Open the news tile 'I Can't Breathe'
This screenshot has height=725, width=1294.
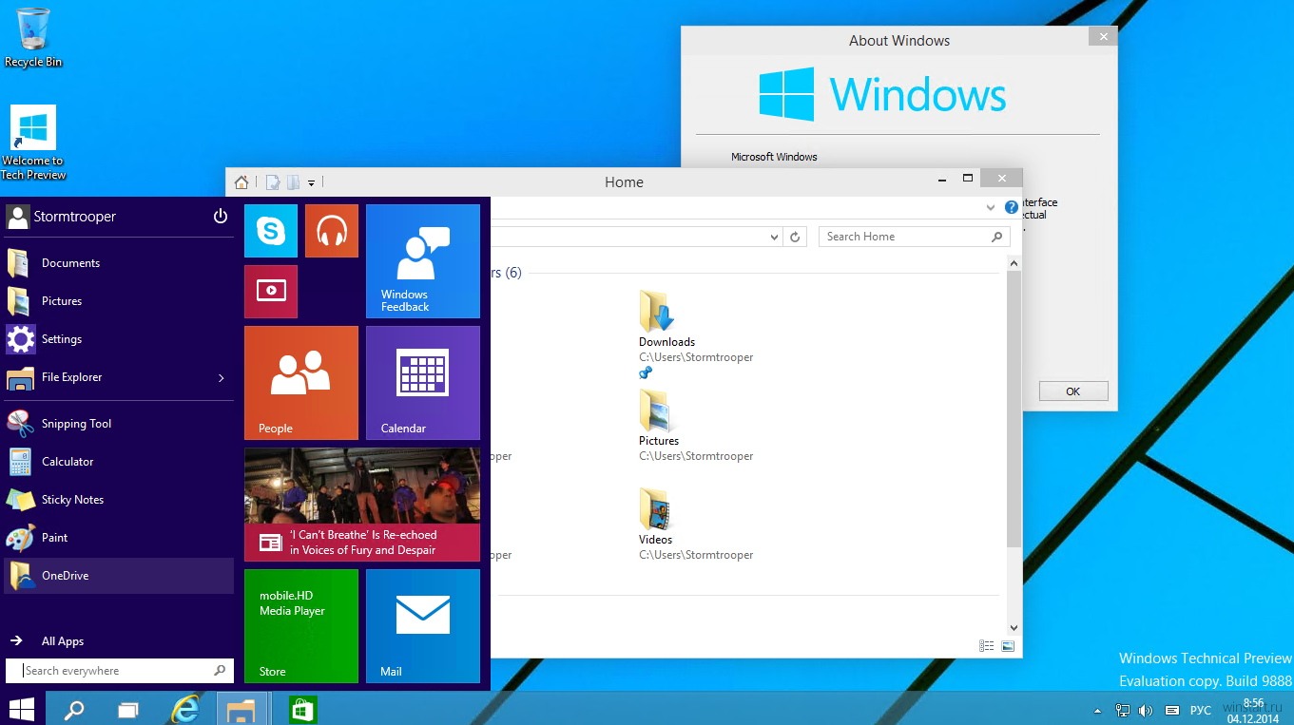362,505
